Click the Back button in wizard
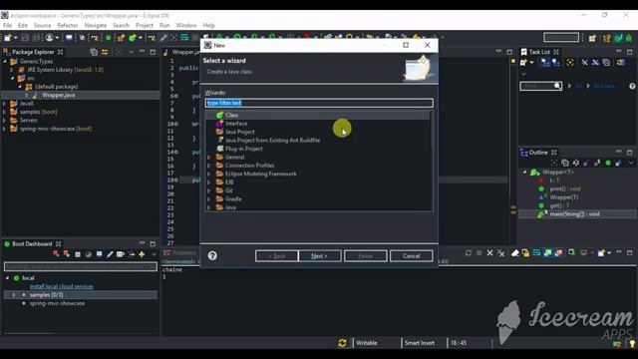 [276, 256]
